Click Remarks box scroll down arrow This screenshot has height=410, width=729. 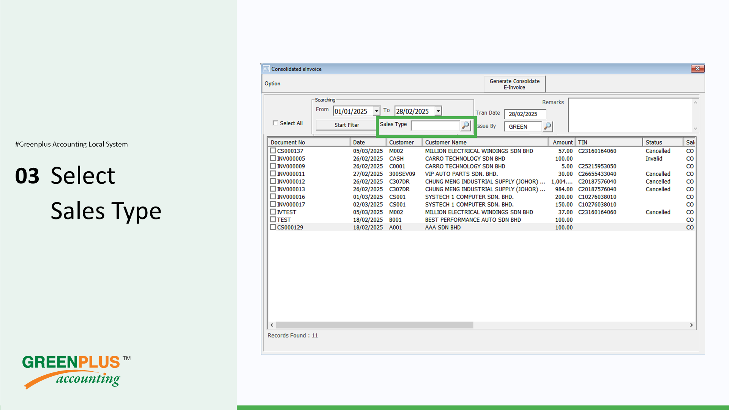(696, 128)
